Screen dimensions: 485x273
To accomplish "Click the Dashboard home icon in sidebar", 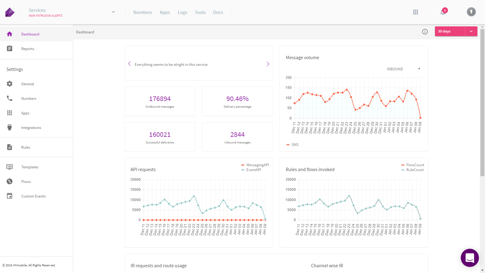I will pyautogui.click(x=9, y=34).
